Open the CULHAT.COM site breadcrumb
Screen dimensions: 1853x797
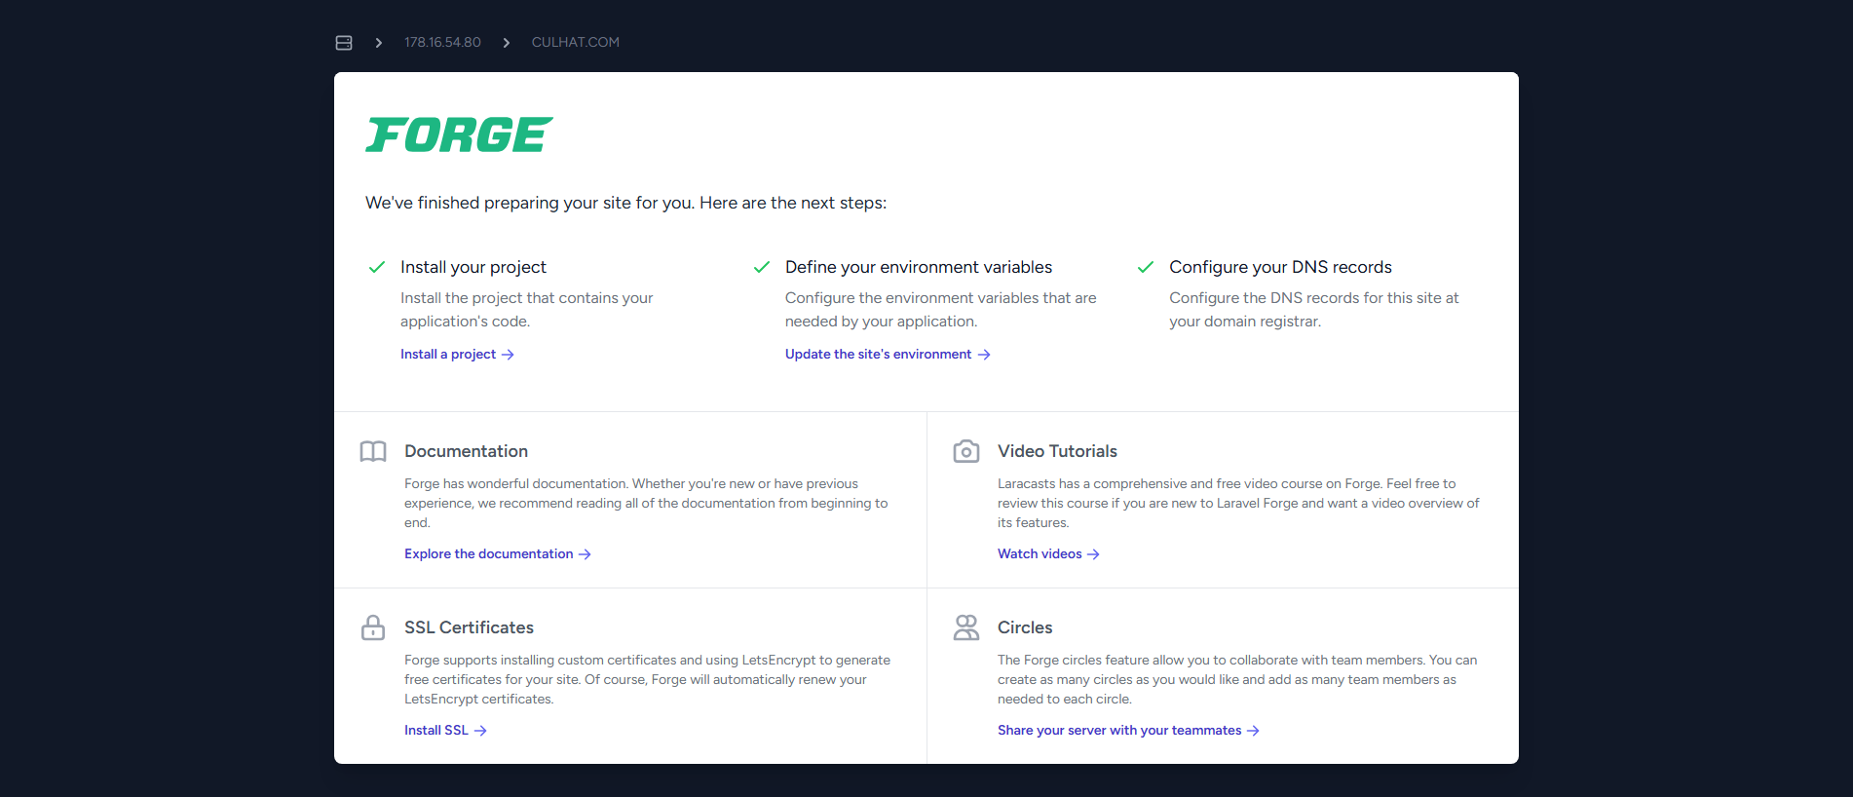[x=576, y=42]
